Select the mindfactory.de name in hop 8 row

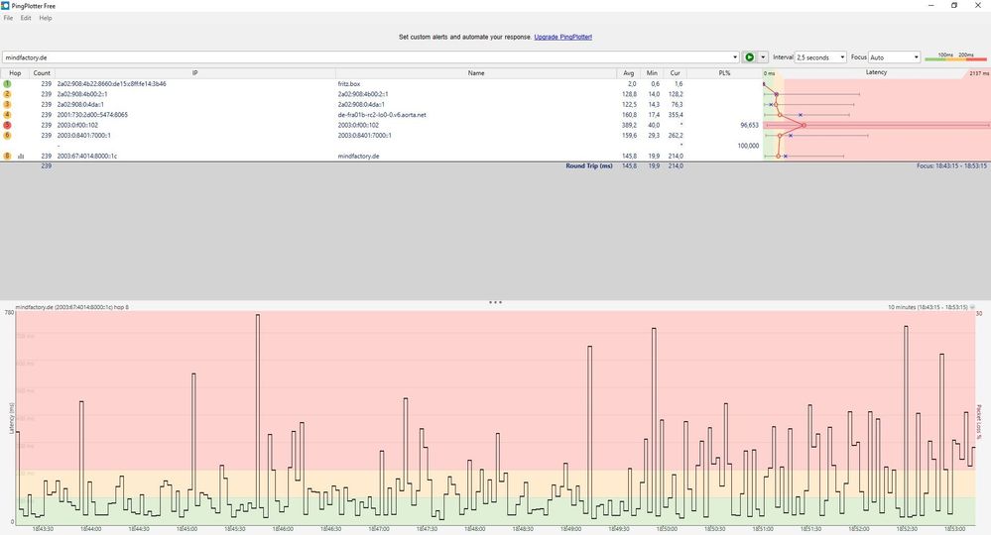pyautogui.click(x=358, y=156)
